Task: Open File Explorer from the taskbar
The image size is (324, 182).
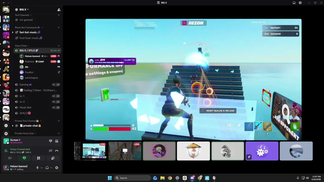Action: coord(163,178)
